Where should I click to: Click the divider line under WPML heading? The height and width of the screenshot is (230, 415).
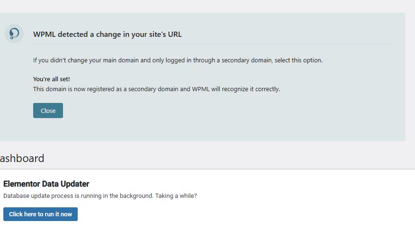213,43
